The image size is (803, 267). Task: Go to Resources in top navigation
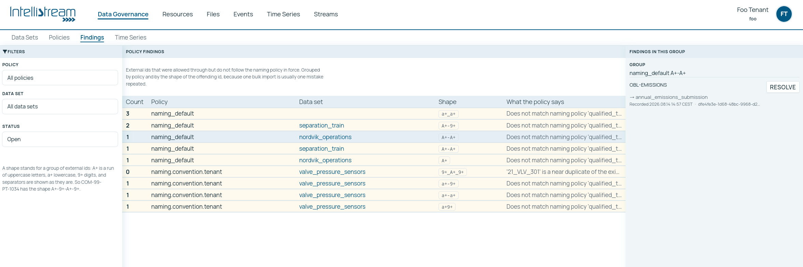click(x=177, y=14)
